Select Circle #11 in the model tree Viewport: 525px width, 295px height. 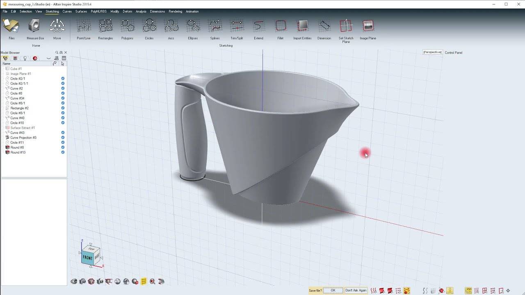[x=17, y=143]
